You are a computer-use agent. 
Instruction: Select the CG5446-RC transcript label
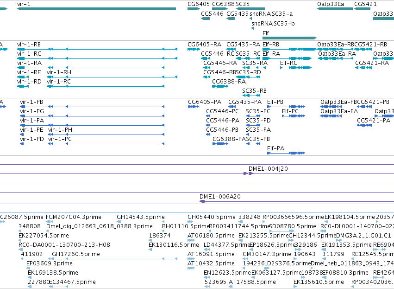[217, 54]
